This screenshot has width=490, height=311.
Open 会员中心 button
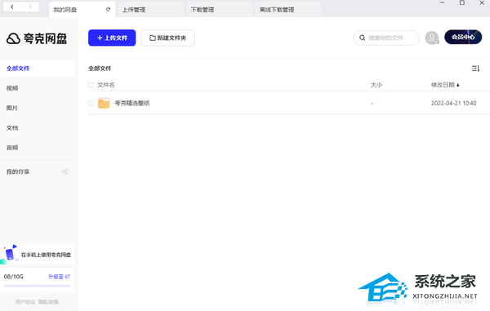(463, 38)
